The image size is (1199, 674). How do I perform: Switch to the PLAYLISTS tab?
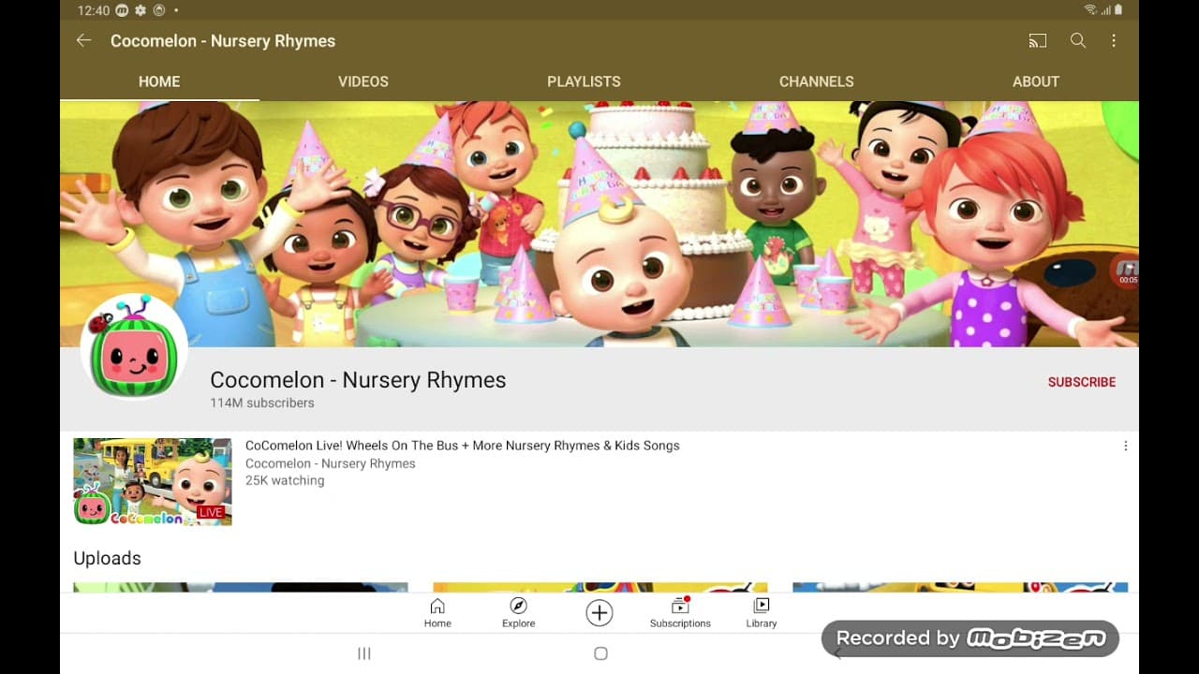[x=584, y=81]
